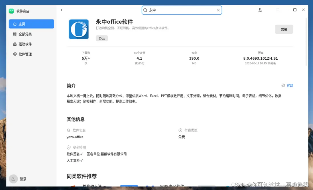313x190 pixels.
Task: Focus the search box containing 永中
Action: 182,10
